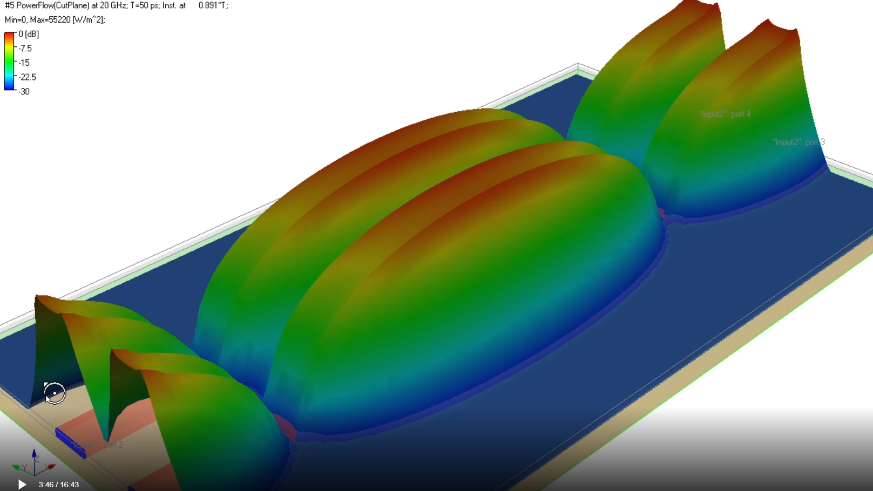Click the green Y axis arrow

pos(18,467)
